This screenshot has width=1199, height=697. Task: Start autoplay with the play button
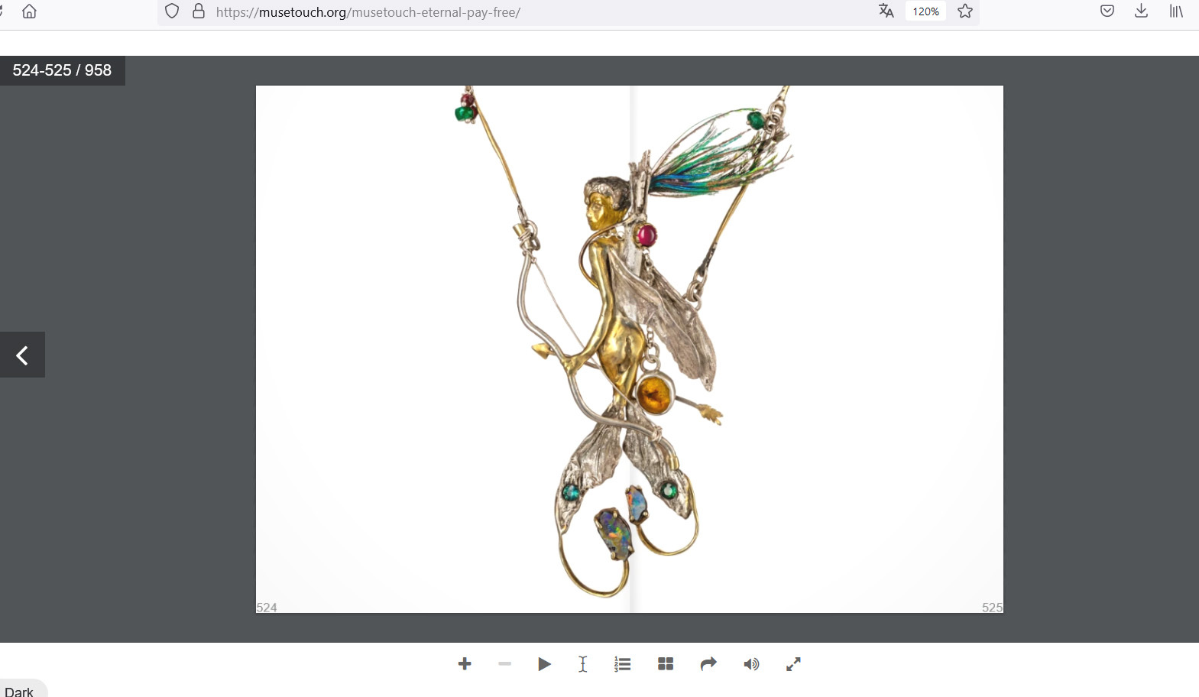tap(544, 664)
